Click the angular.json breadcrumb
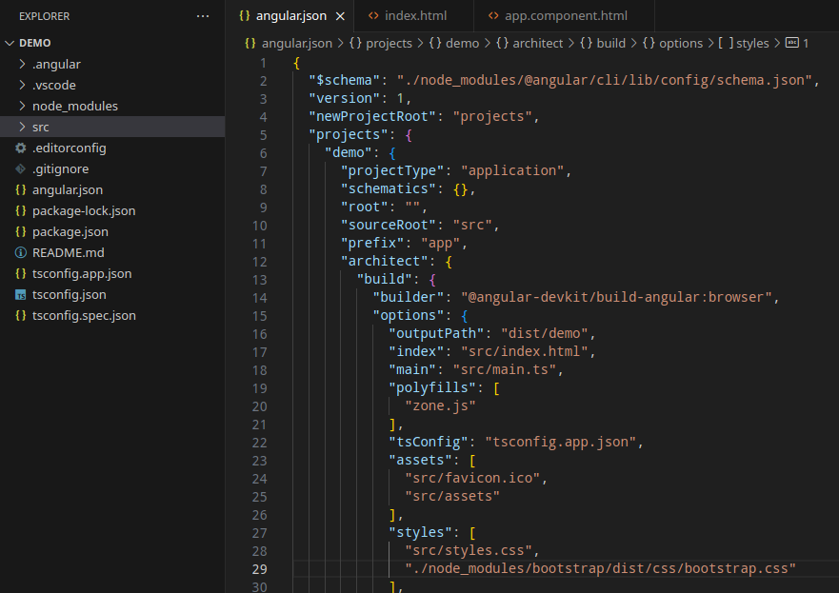This screenshot has width=839, height=593. click(x=297, y=44)
